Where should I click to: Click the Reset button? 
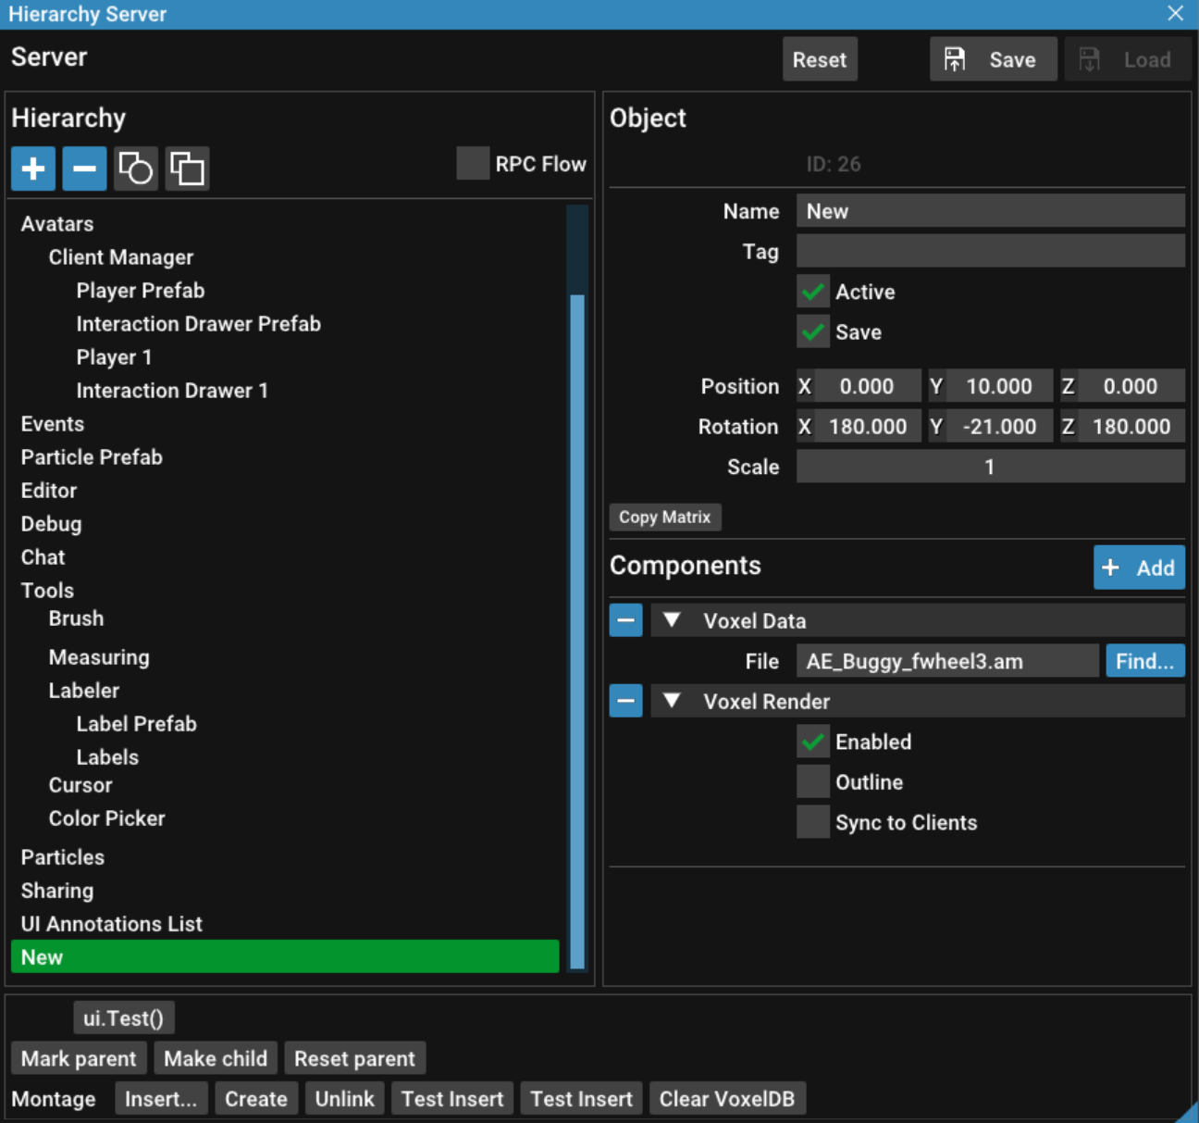pos(820,59)
